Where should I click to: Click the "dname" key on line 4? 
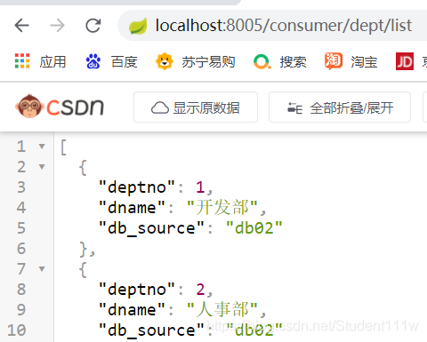[x=132, y=208]
